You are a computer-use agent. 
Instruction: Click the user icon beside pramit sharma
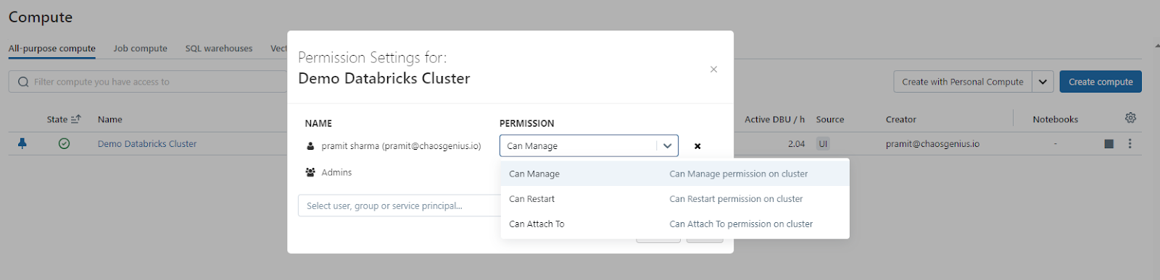pyautogui.click(x=310, y=146)
